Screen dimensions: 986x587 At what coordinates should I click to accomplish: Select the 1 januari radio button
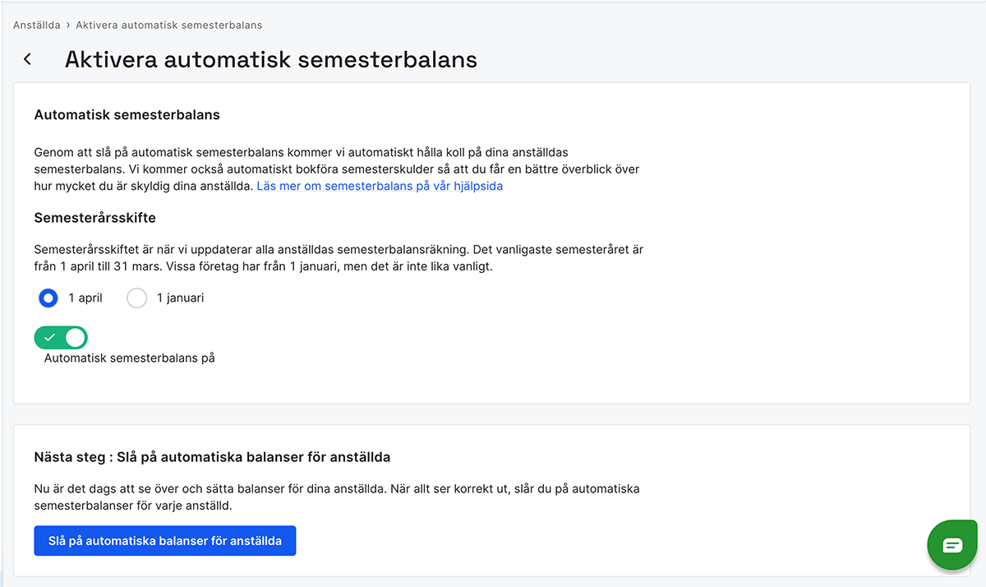click(136, 298)
